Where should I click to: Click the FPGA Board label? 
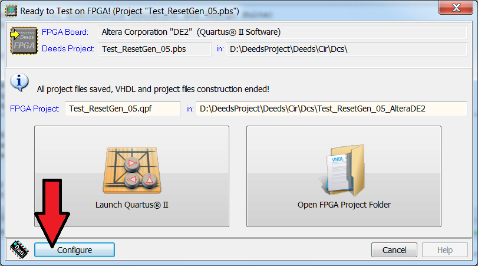pyautogui.click(x=65, y=32)
